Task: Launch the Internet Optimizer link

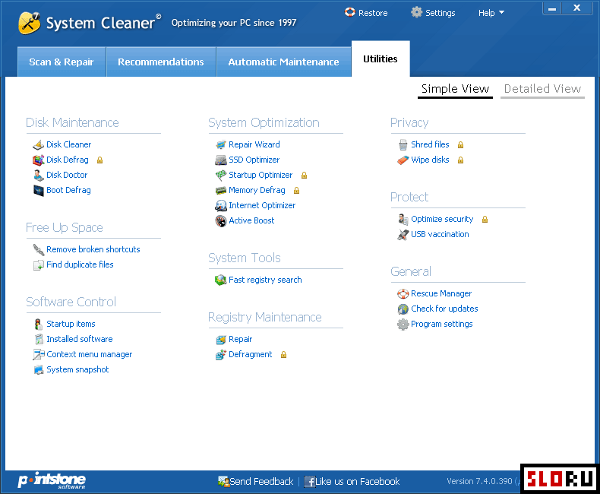Action: click(262, 206)
